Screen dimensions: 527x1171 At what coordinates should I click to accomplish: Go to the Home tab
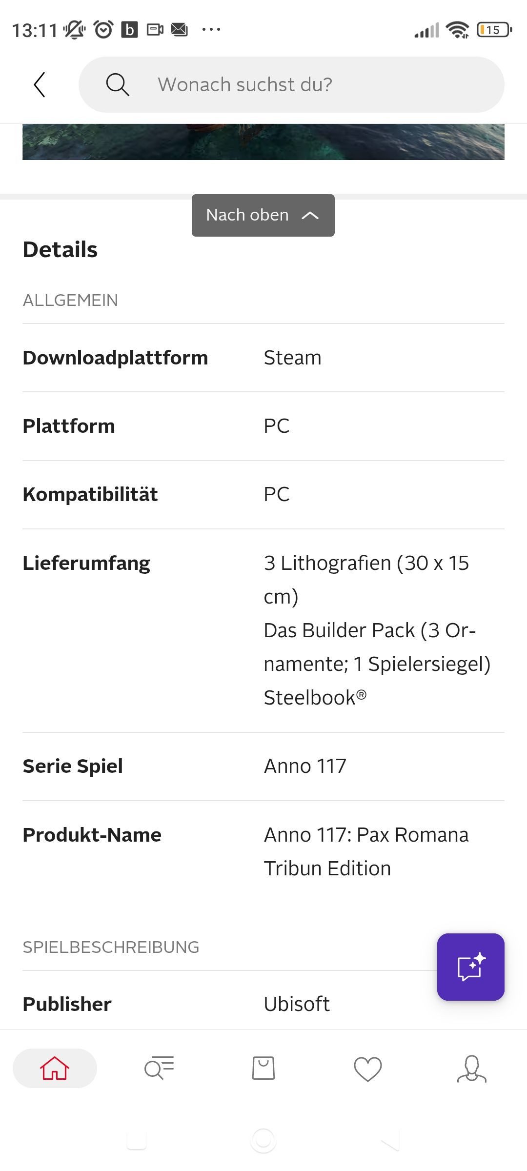[55, 1068]
